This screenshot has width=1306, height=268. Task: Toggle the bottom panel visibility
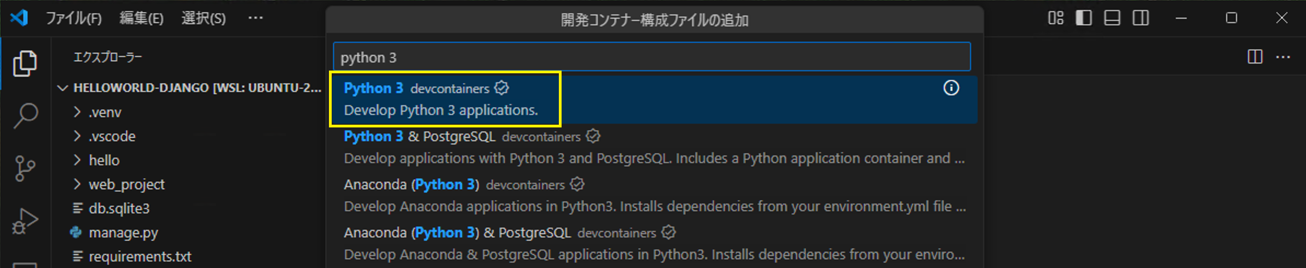pyautogui.click(x=1112, y=18)
